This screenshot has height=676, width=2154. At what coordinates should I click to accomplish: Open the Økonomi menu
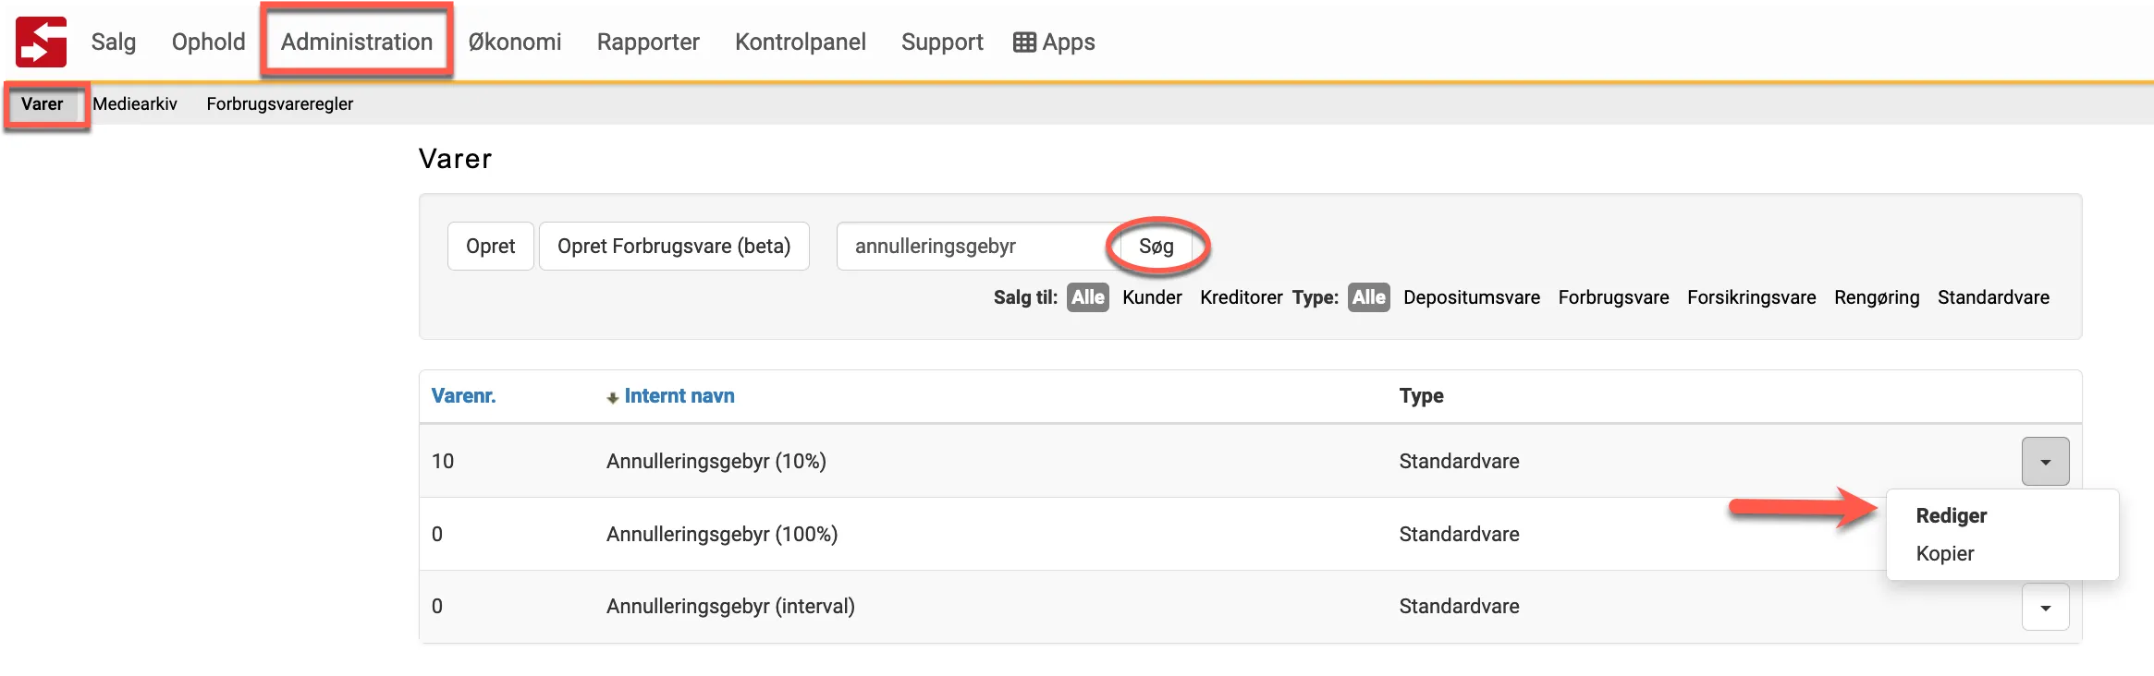click(514, 42)
